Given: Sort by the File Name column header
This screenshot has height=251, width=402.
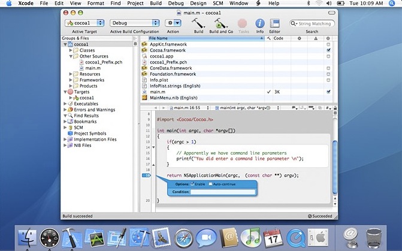Looking at the screenshot, I should point(206,38).
